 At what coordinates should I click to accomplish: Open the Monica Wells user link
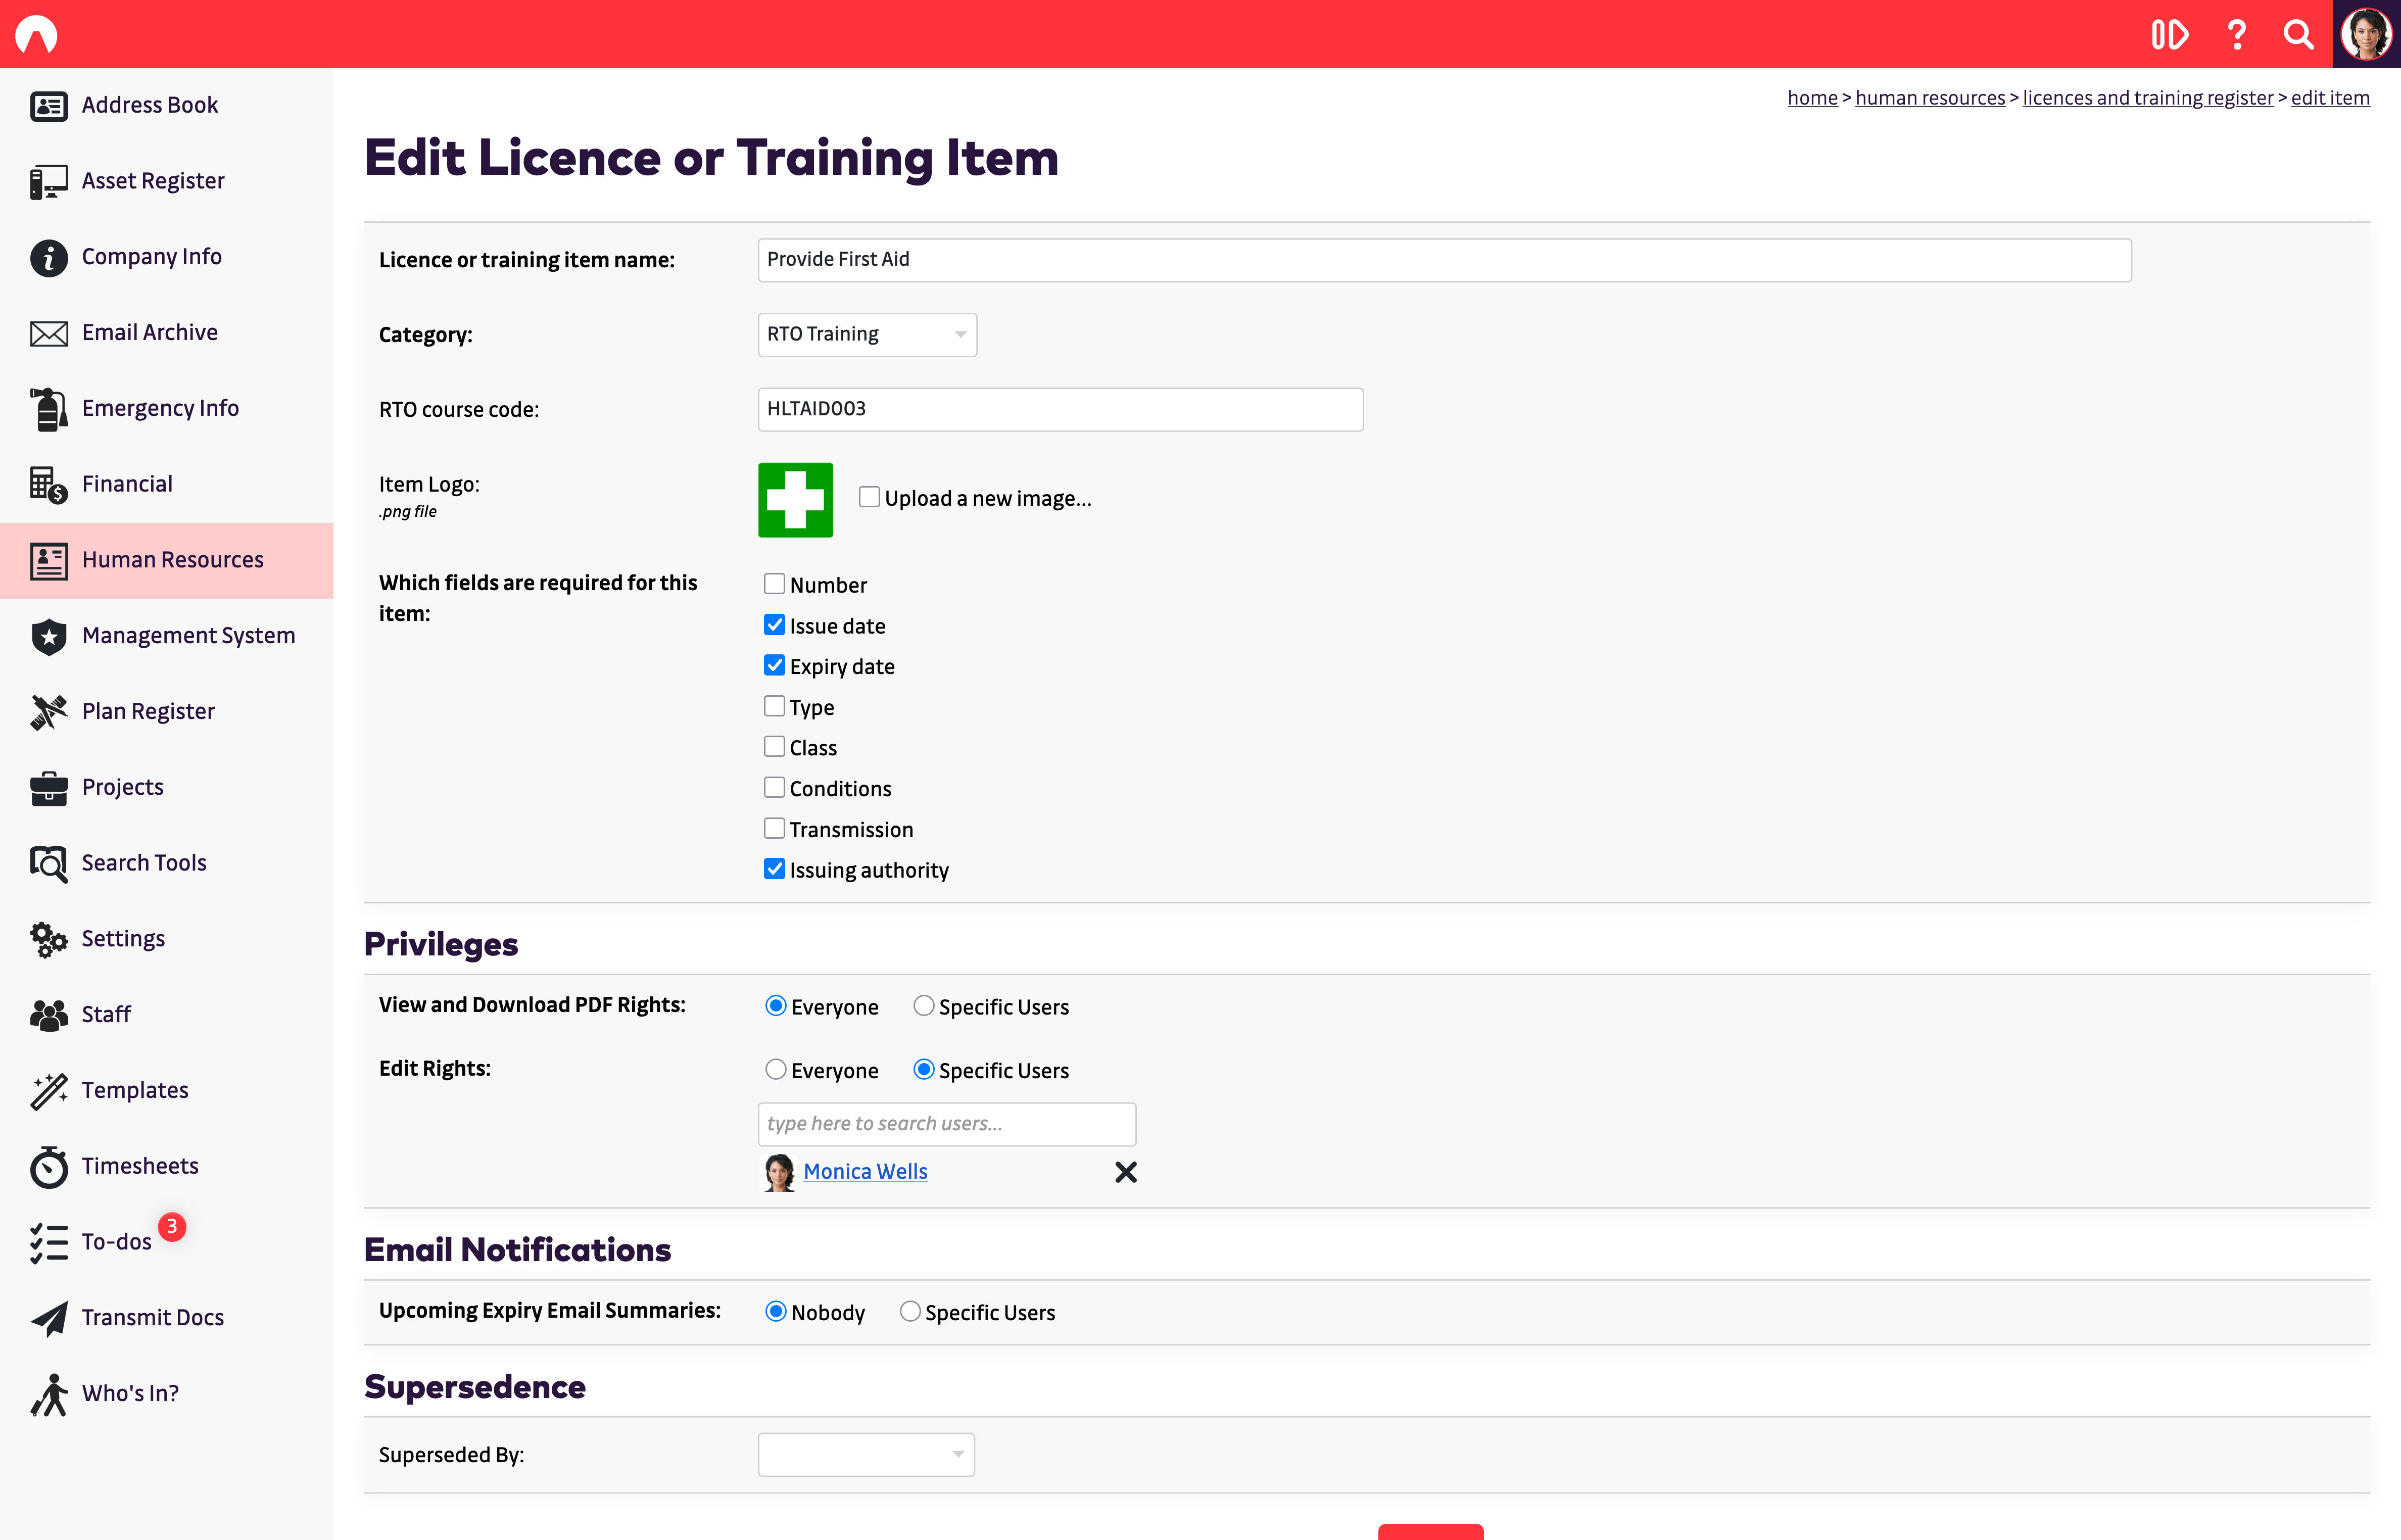tap(865, 1172)
